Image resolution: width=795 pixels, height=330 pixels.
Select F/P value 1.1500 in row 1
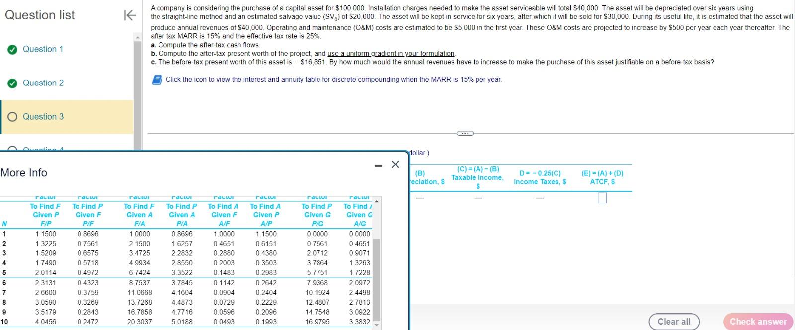[x=46, y=234]
